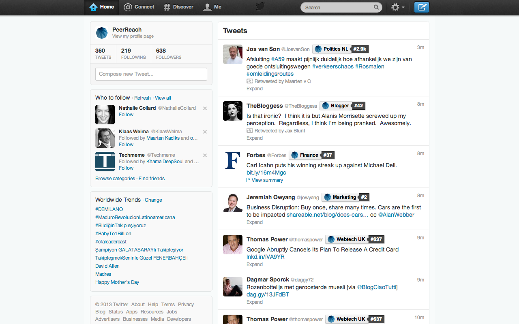
Task: Follow Klaas Weima
Action: tap(126, 145)
